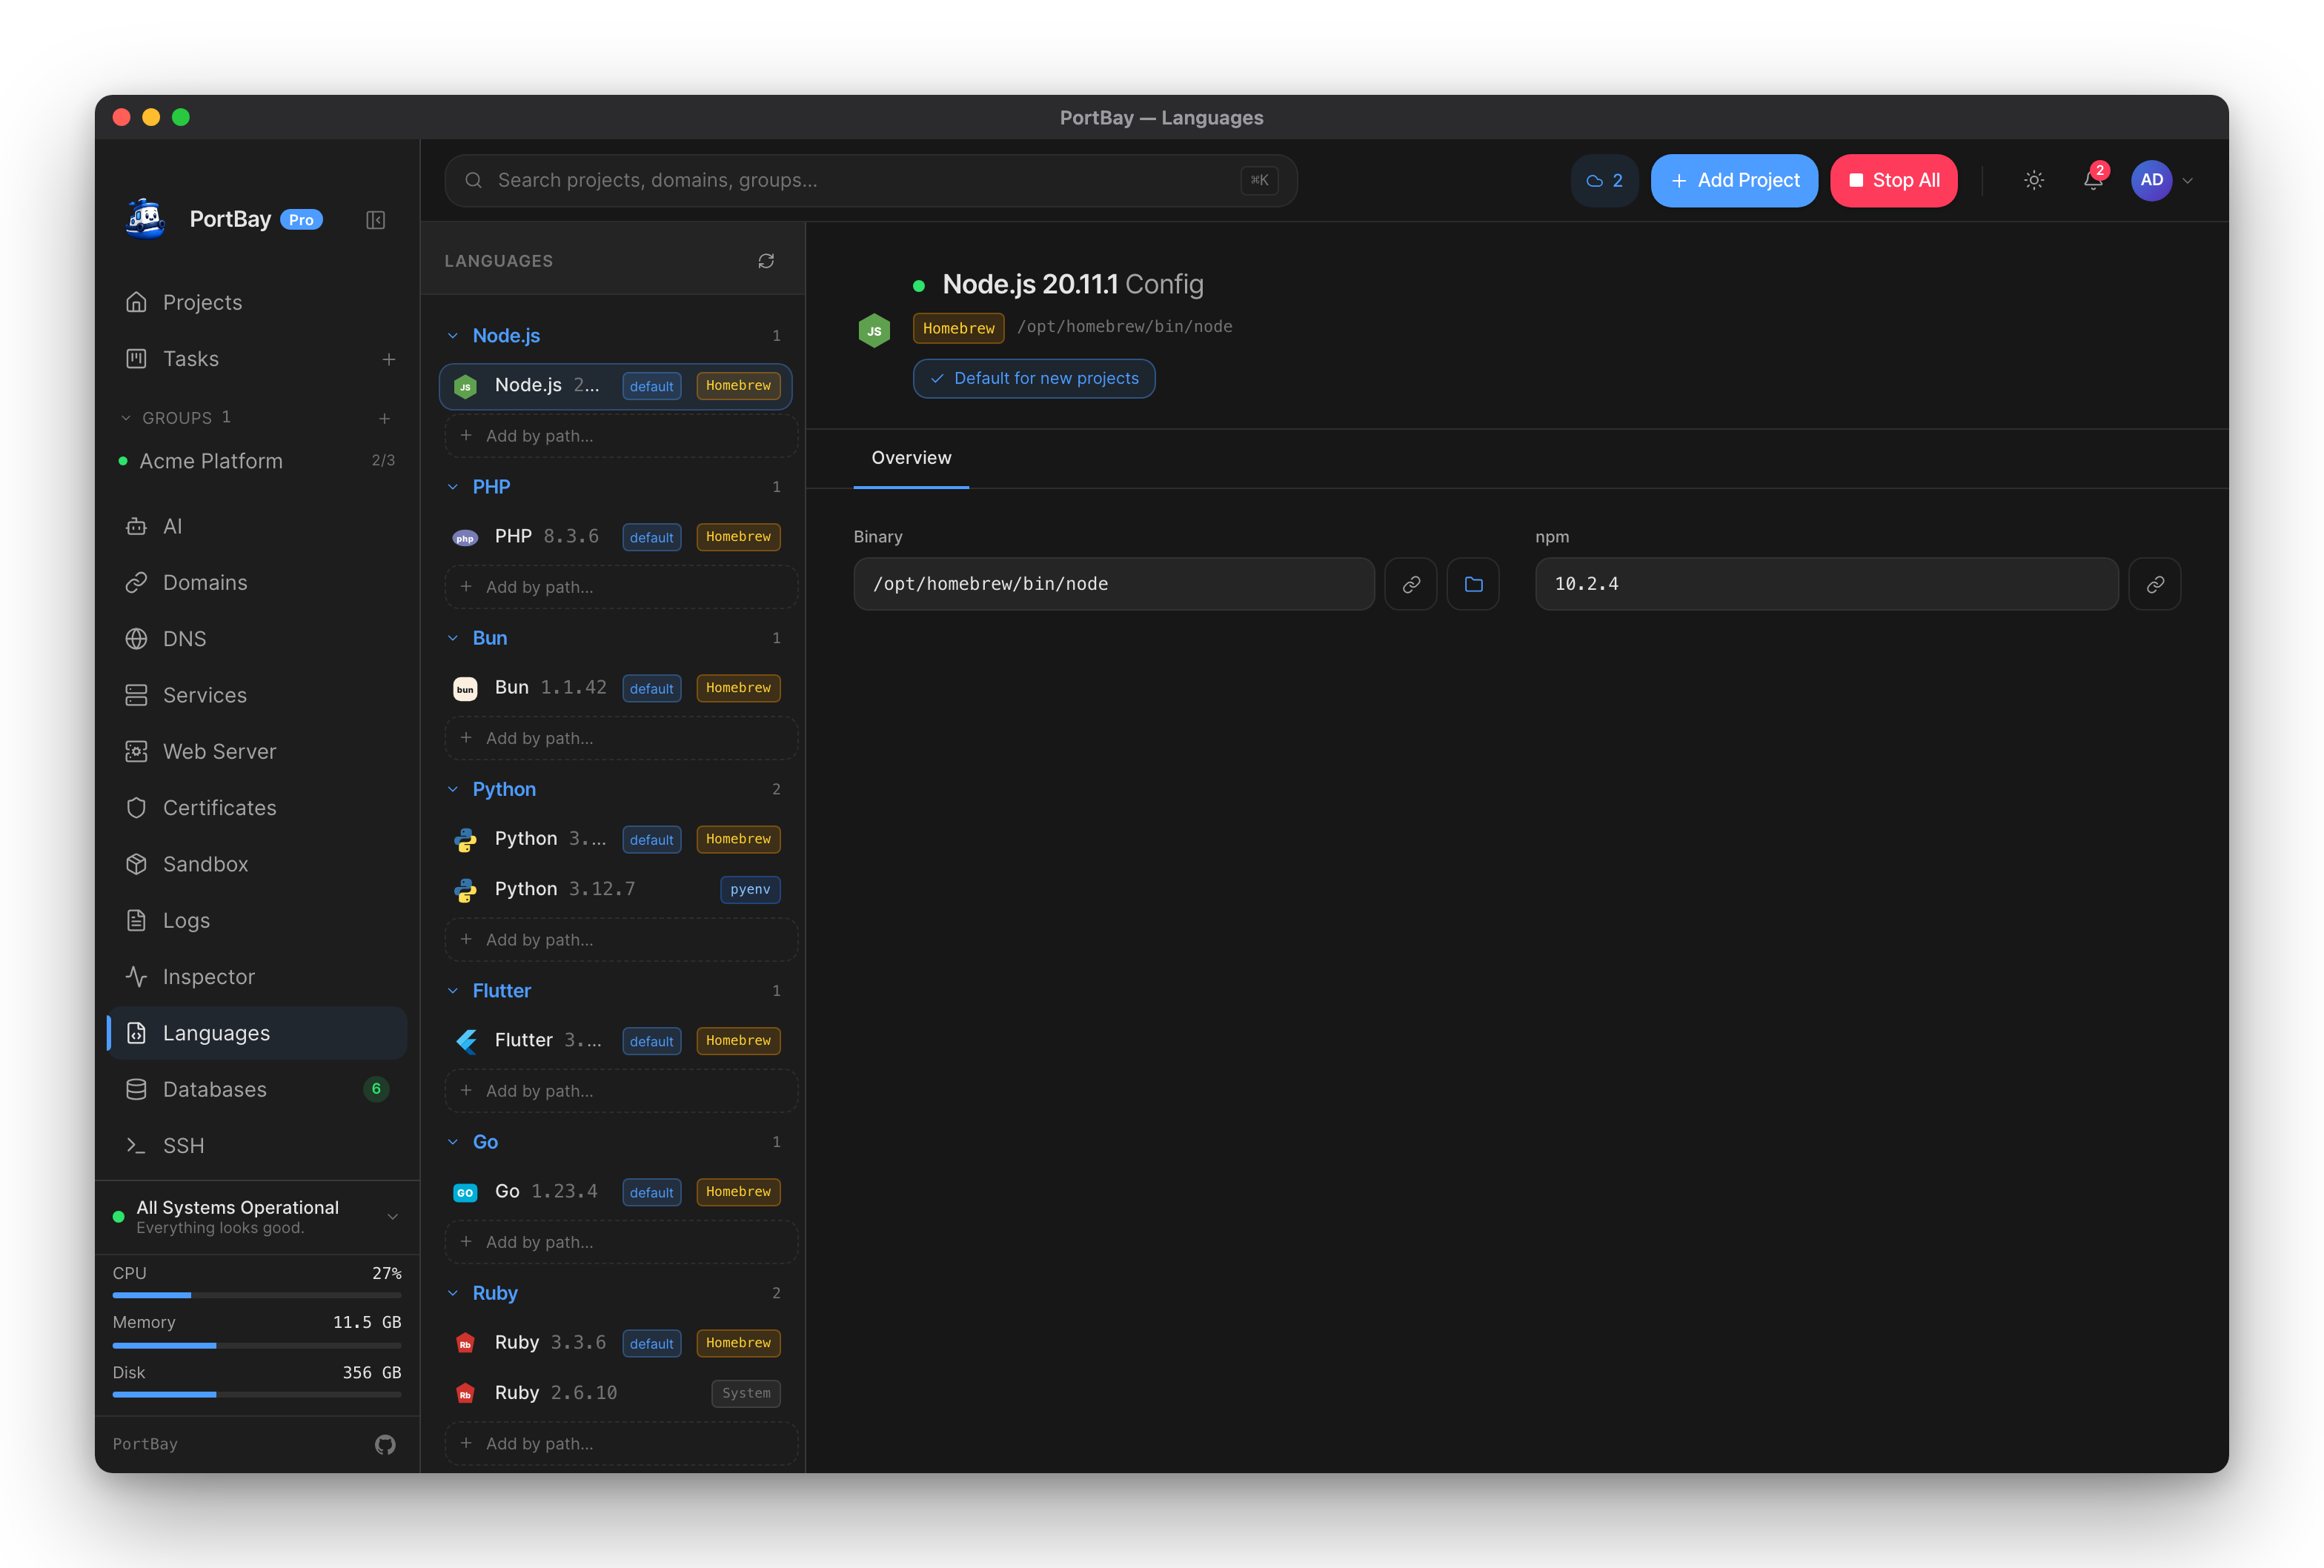This screenshot has width=2324, height=1568.
Task: Click the npm version link icon
Action: pos(2155,584)
